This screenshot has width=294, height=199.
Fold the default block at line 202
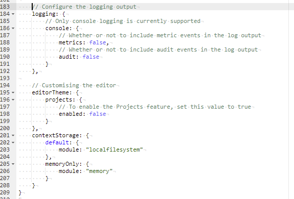click(13, 142)
